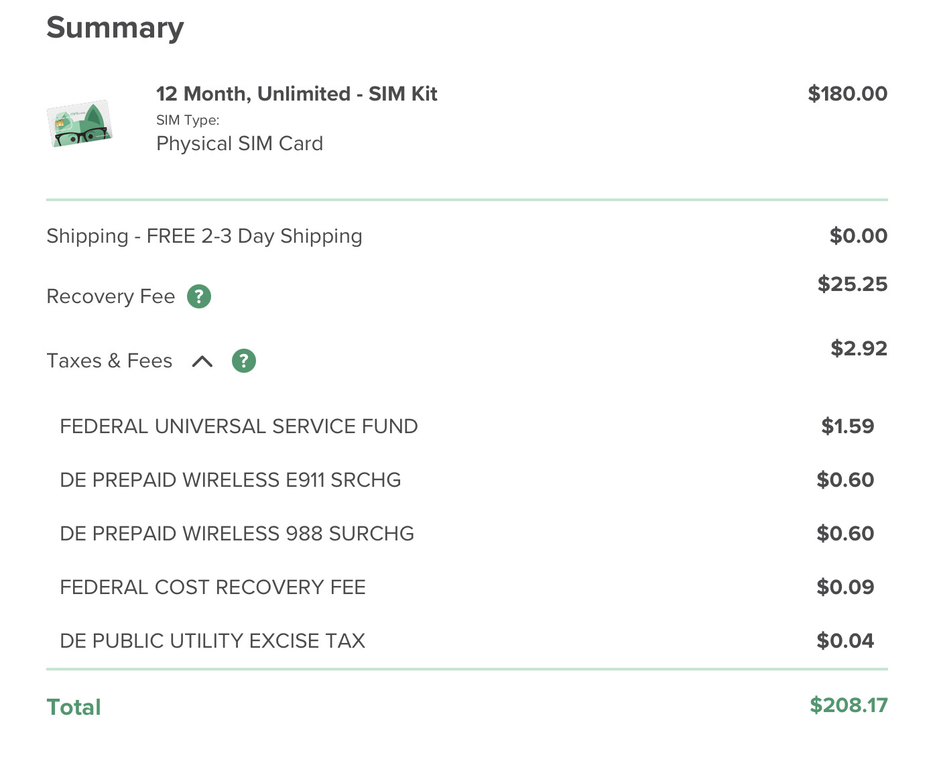Click the Summary heading
This screenshot has width=937, height=757.
pos(115,28)
